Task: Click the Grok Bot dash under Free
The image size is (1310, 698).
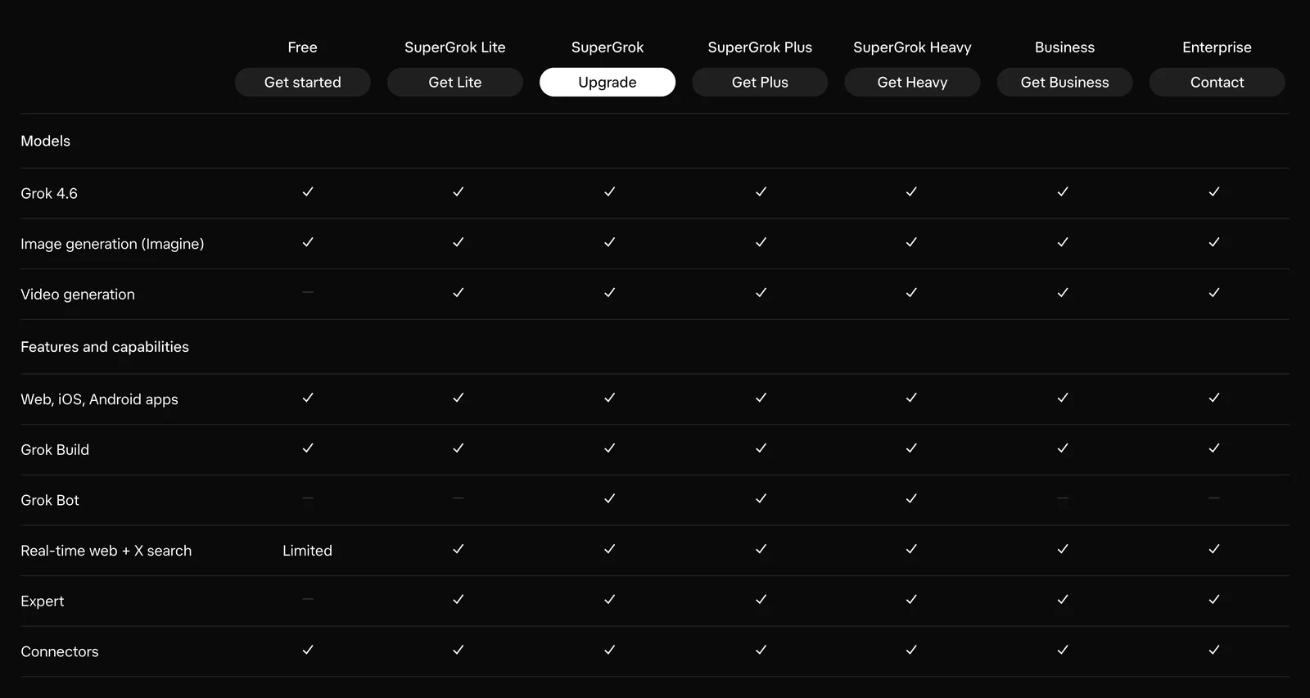Action: (308, 498)
